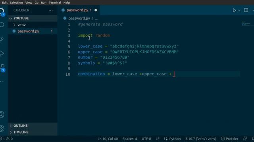The width and height of the screenshot is (254, 142).
Task: Run the Python file with play button
Action: pos(234,10)
